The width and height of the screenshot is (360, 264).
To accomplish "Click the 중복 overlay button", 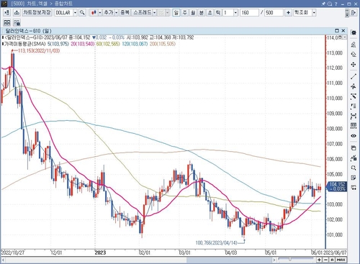I will pyautogui.click(x=125, y=12).
